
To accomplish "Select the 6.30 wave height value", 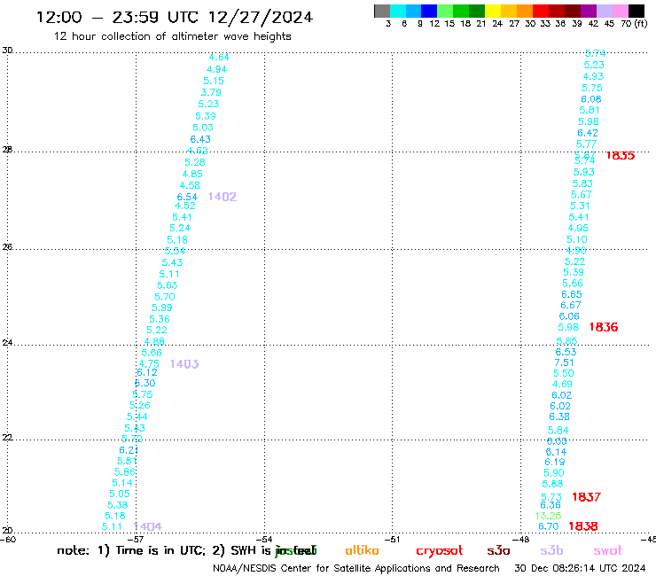I will click(144, 383).
